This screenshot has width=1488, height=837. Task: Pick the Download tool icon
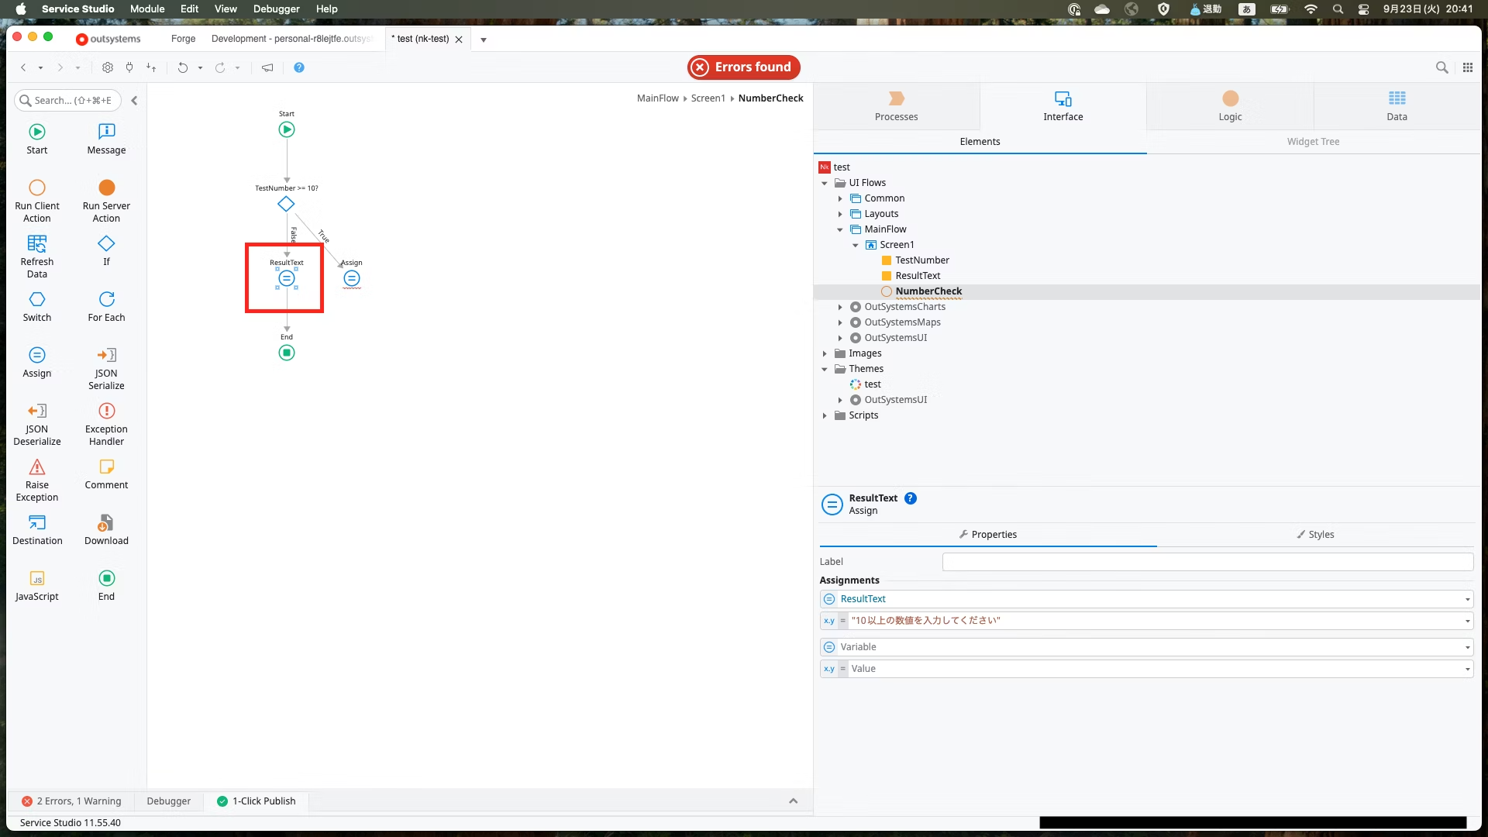pos(106,523)
